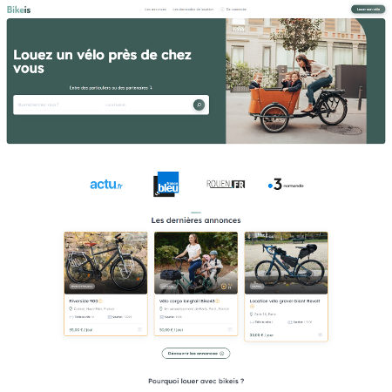Open the France 3 Normandie logo
The height and width of the screenshot is (392, 392).
click(x=286, y=185)
